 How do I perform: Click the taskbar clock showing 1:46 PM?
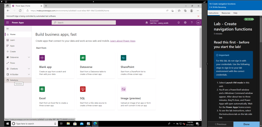(190, 123)
